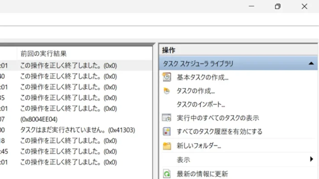Sort by 前回の実行結果 column header
This screenshot has height=179, width=319.
pos(43,54)
